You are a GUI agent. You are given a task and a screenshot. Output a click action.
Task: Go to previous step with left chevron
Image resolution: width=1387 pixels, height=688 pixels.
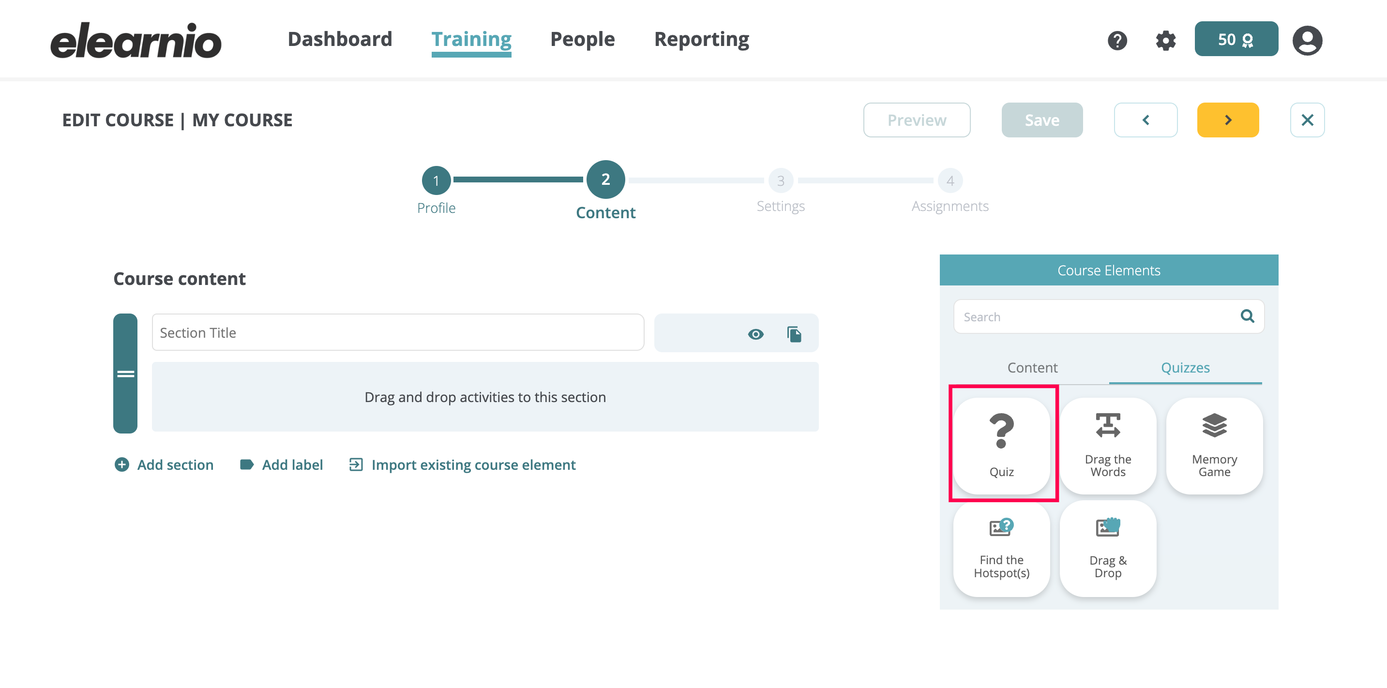[1145, 120]
